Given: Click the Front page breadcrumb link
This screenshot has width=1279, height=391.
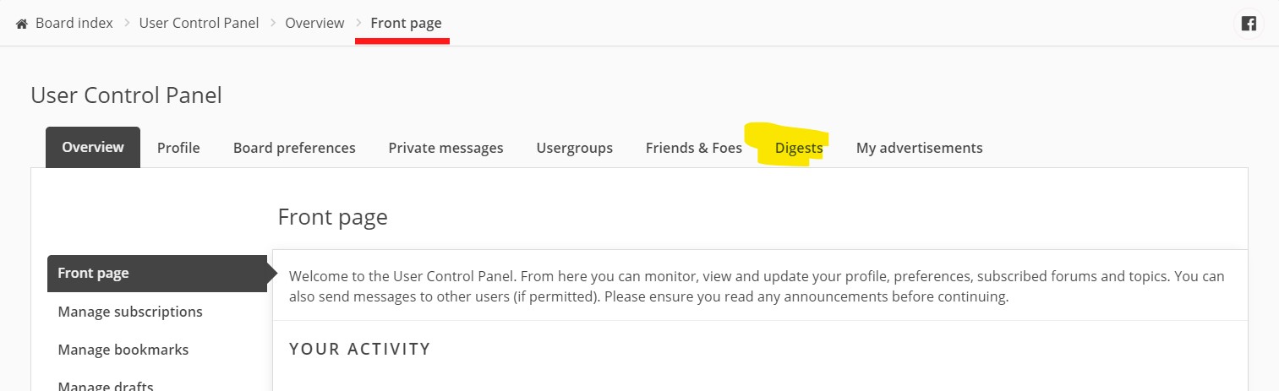Looking at the screenshot, I should point(406,23).
